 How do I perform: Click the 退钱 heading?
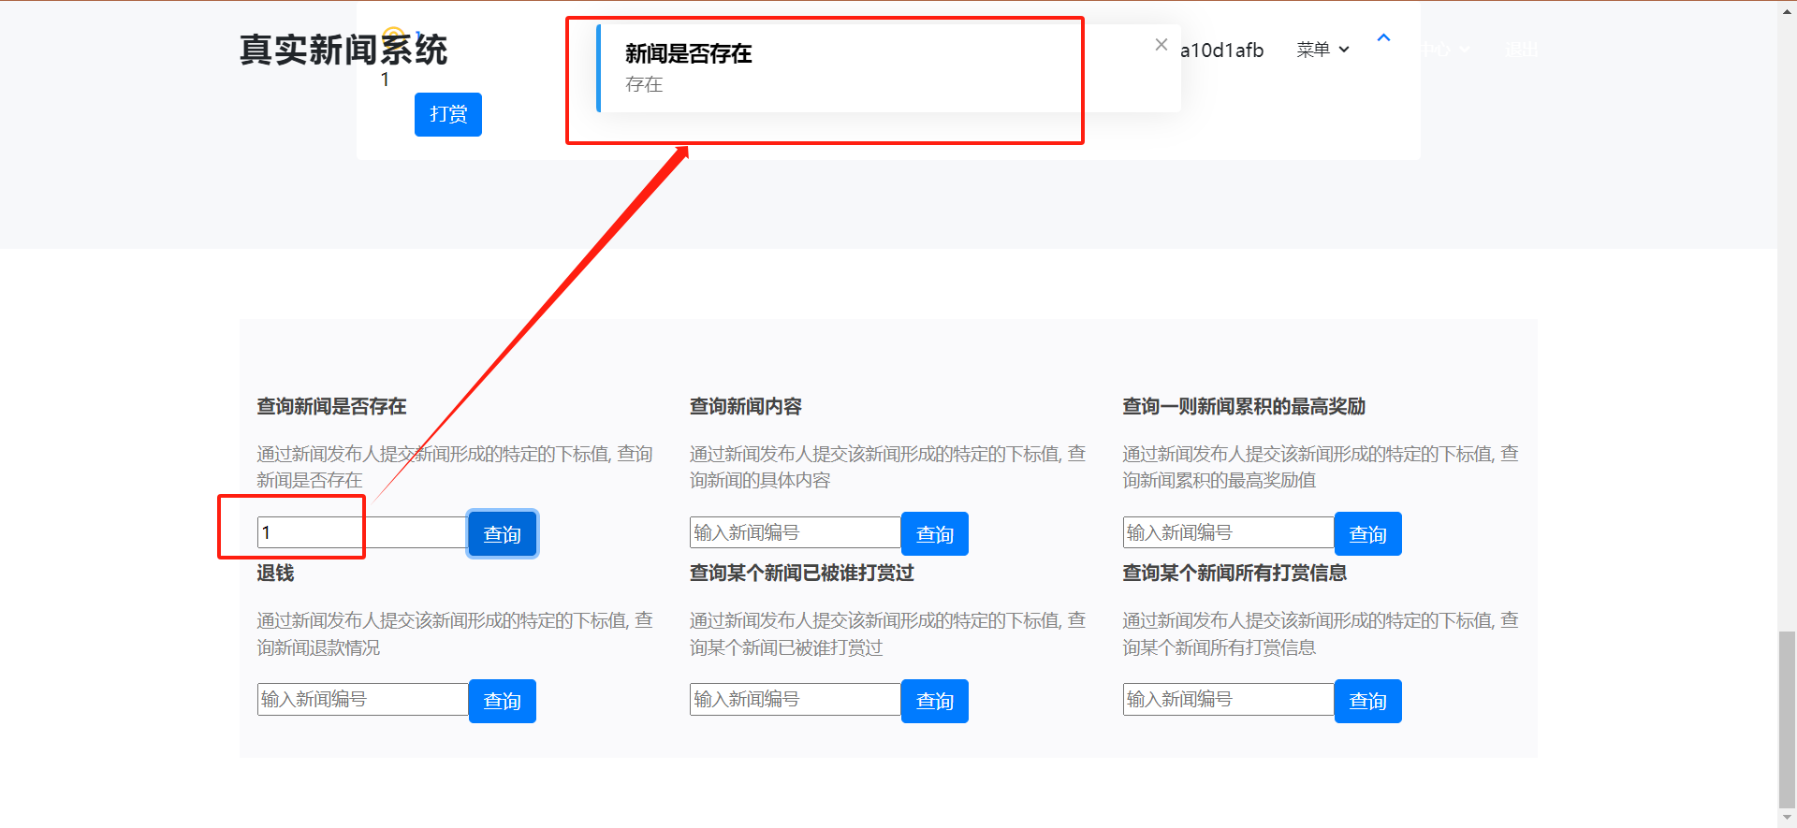pos(275,573)
